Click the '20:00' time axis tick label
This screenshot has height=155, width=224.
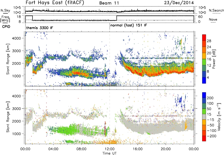click(x=166, y=149)
